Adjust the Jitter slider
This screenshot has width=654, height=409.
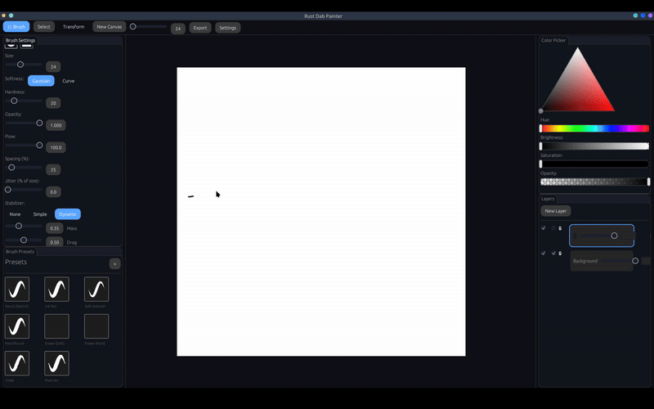click(24, 190)
